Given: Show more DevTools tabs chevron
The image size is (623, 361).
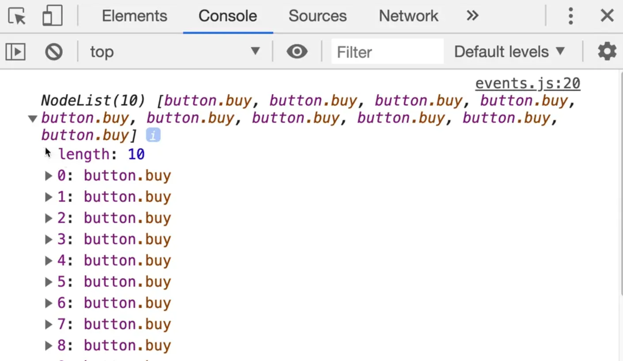Looking at the screenshot, I should [472, 16].
